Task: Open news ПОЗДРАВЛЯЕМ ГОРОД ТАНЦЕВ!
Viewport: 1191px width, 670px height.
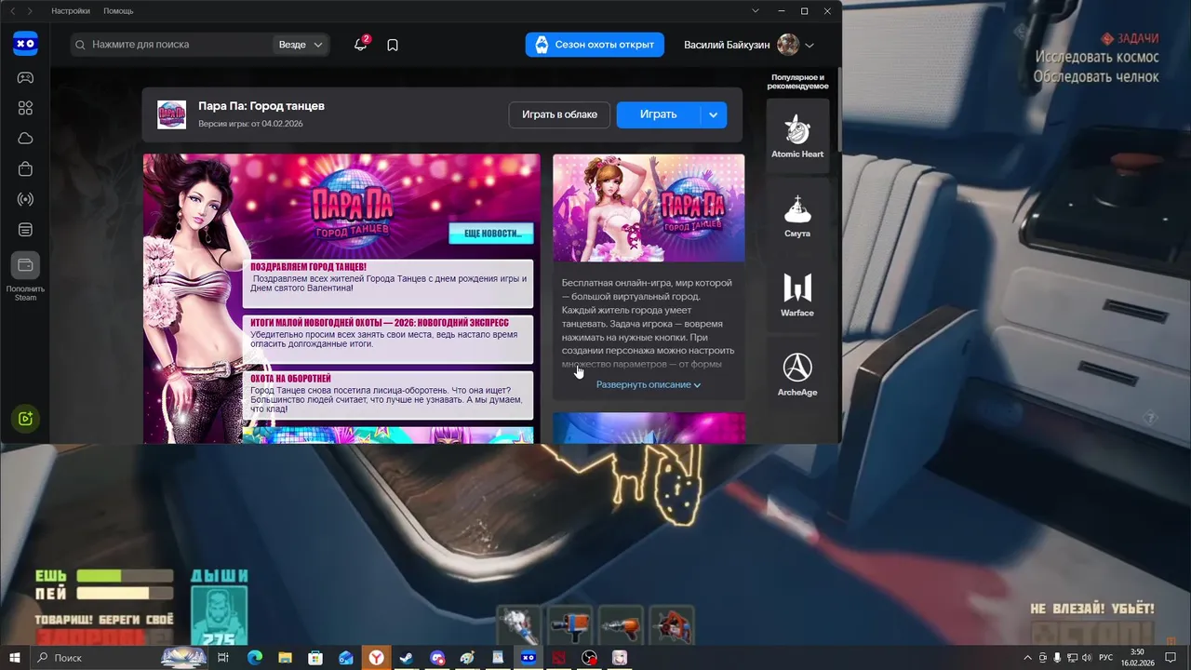Action: click(388, 284)
